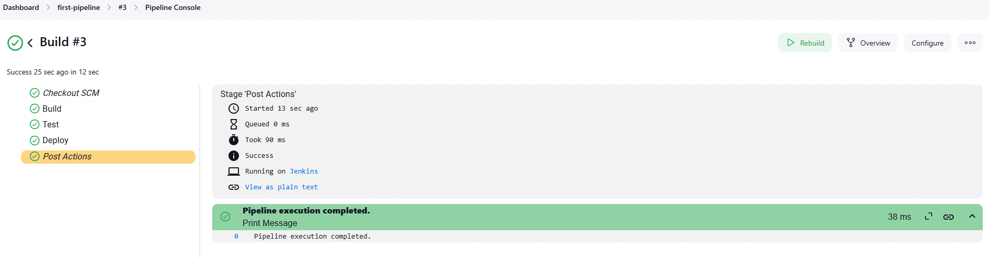Navigate to first-pipeline breadcrumb

point(79,7)
